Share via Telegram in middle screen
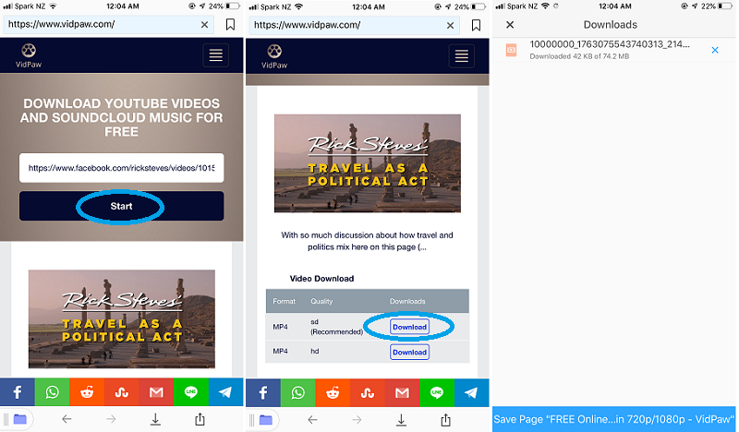This screenshot has height=432, width=739. pos(472,392)
